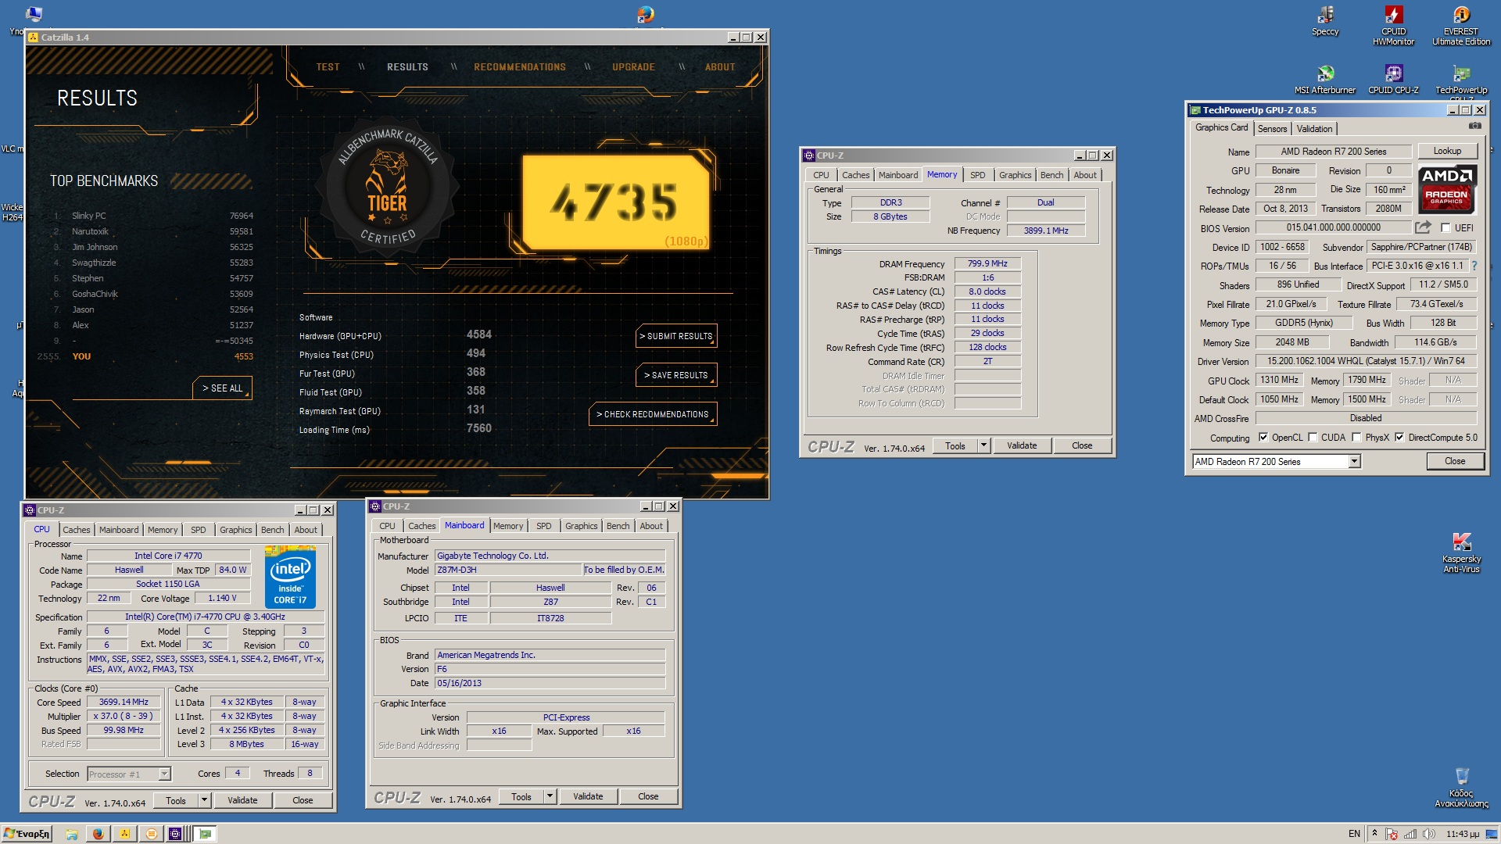This screenshot has width=1501, height=844.
Task: Open the folder icon in taskbar
Action: click(x=72, y=834)
